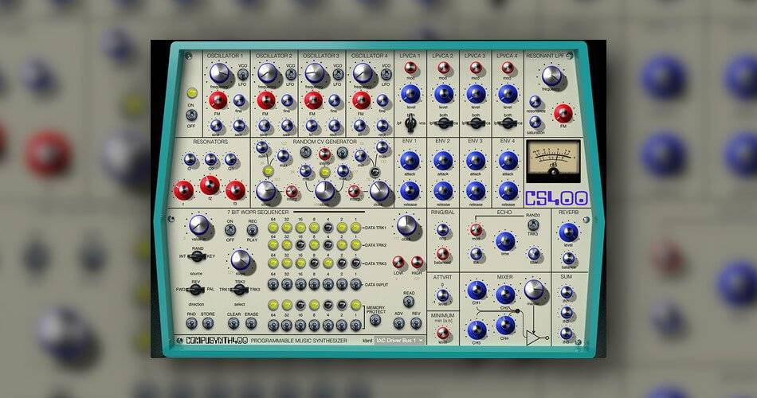Click Oscillator 2 fine knob
Screen dimensions: 757x398
pos(287,100)
